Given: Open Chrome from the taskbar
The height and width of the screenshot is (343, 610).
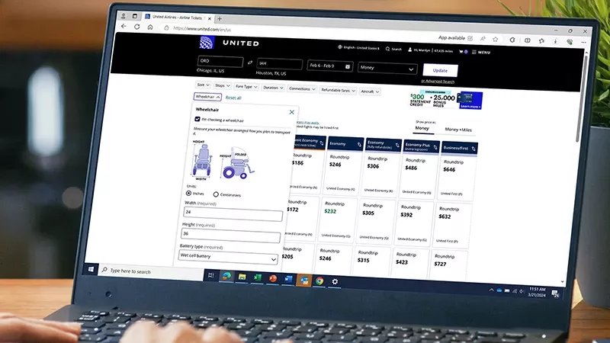Looking at the screenshot, I should (x=319, y=280).
